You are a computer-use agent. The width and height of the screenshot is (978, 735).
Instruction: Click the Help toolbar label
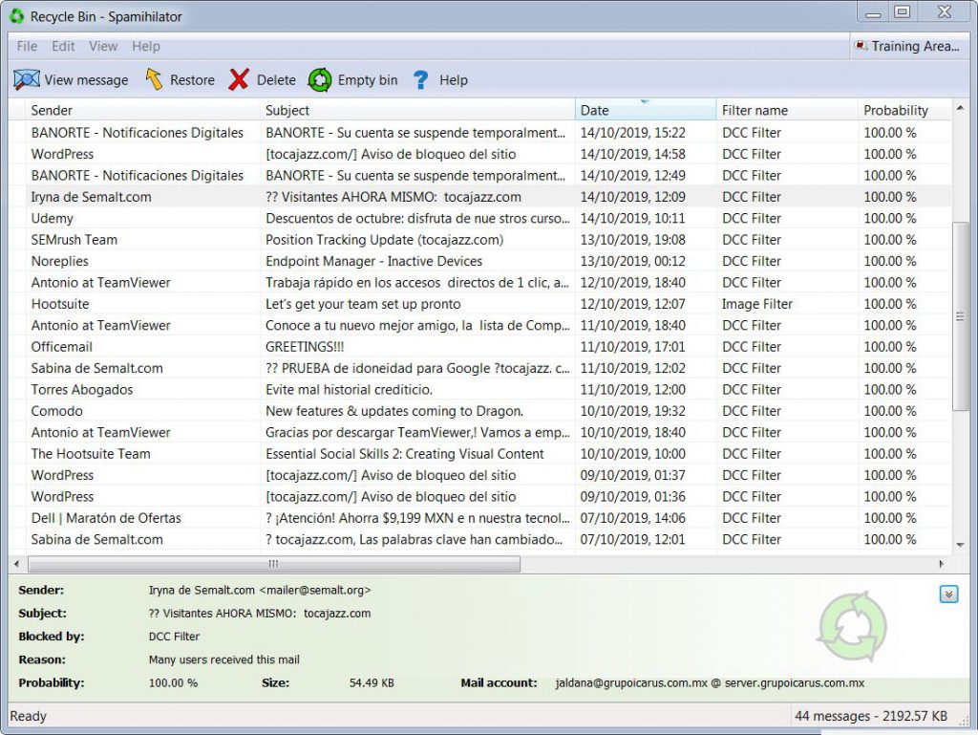pyautogui.click(x=454, y=80)
